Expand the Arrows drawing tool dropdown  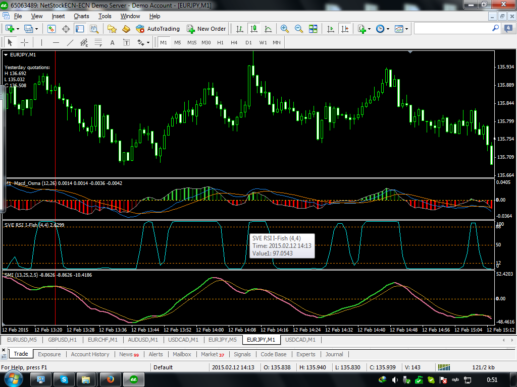point(148,42)
